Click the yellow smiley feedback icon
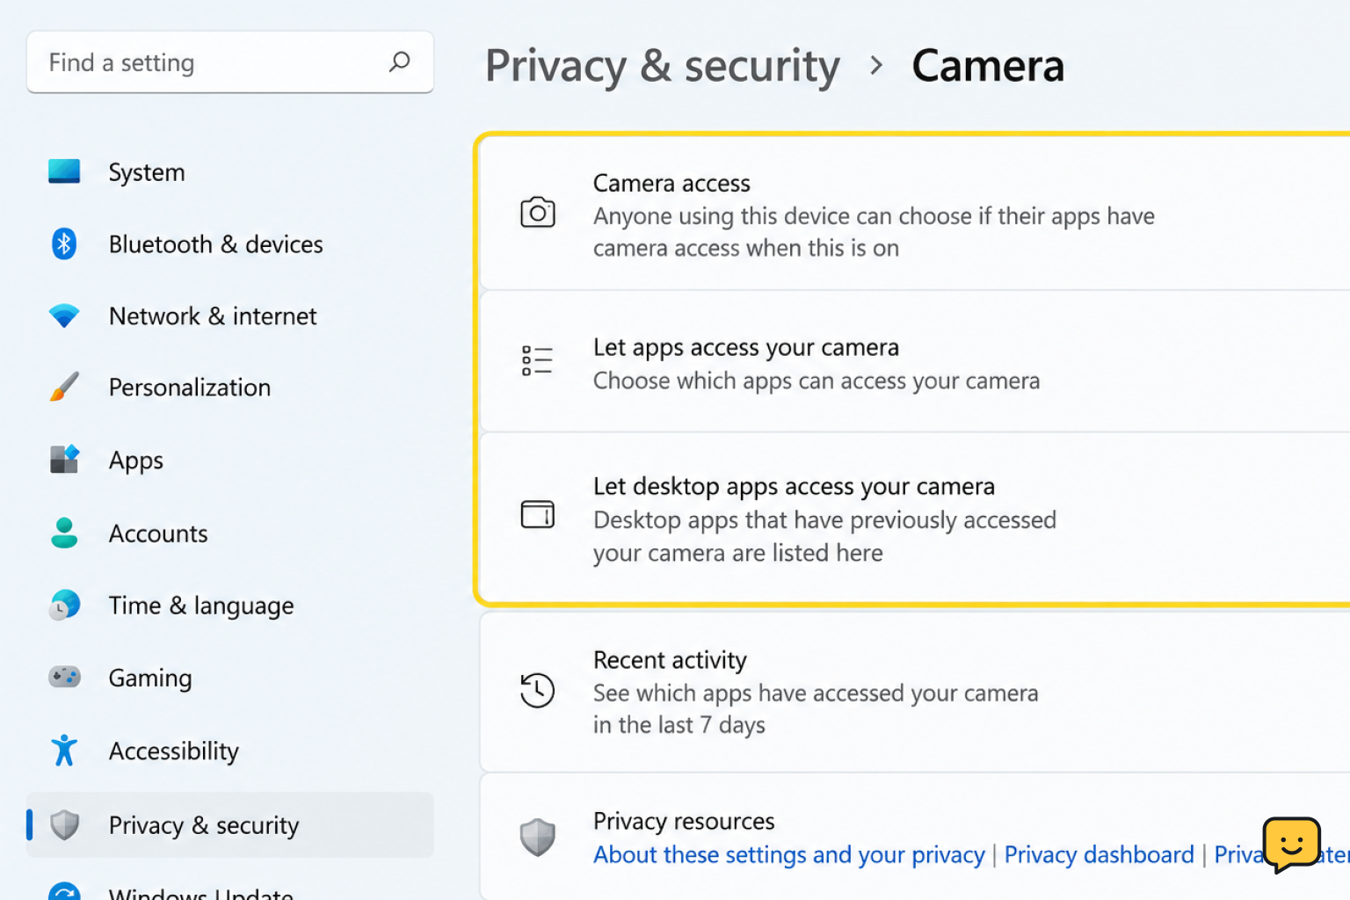Viewport: 1350px width, 900px height. tap(1292, 845)
